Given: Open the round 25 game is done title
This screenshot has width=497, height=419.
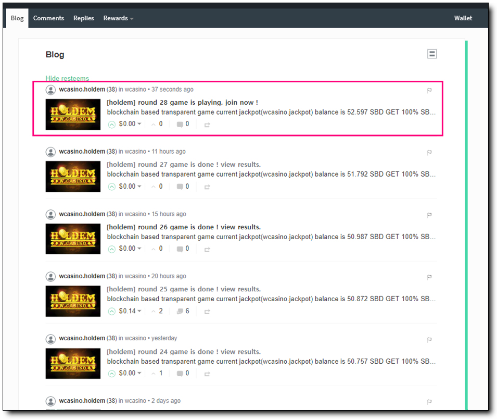Looking at the screenshot, I should pos(184,289).
